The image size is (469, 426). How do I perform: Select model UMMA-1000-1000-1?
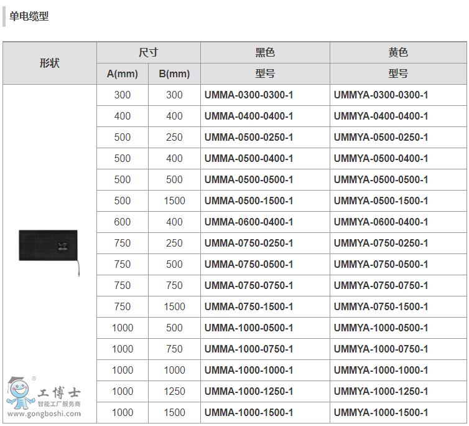[x=248, y=370]
